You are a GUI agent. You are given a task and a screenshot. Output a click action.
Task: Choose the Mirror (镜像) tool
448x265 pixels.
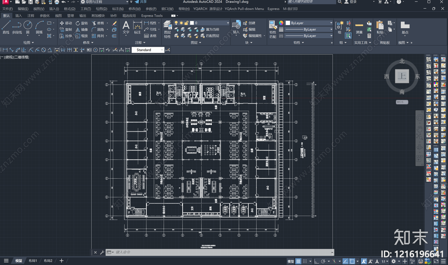tap(82, 30)
